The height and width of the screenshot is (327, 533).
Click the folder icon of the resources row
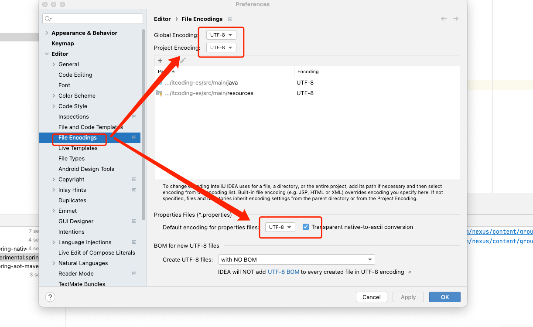point(159,93)
